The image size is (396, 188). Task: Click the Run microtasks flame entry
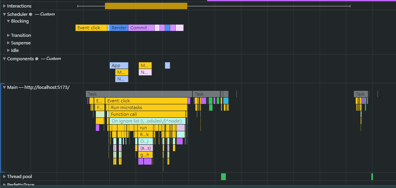click(x=147, y=107)
